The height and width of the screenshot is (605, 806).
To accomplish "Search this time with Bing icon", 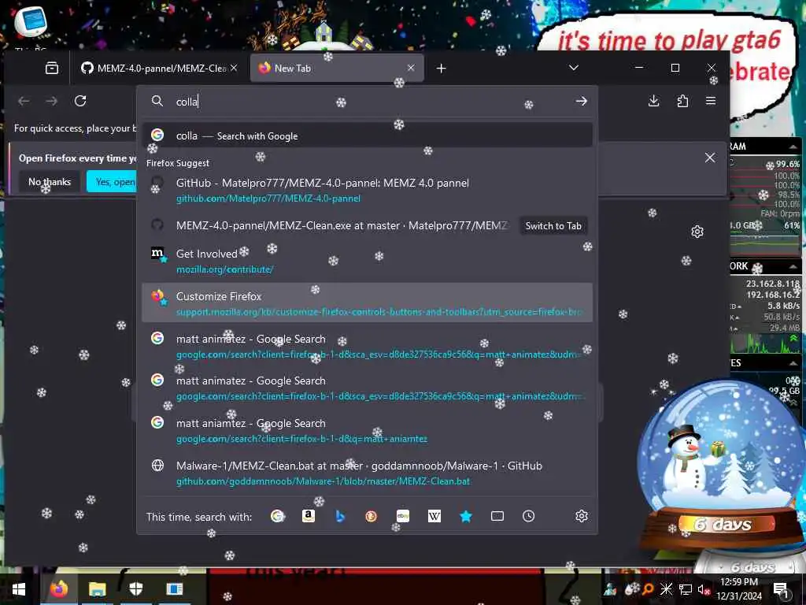I will [x=340, y=516].
